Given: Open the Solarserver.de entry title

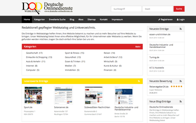Looking at the screenshot, I should pyautogui.click(x=61, y=107).
